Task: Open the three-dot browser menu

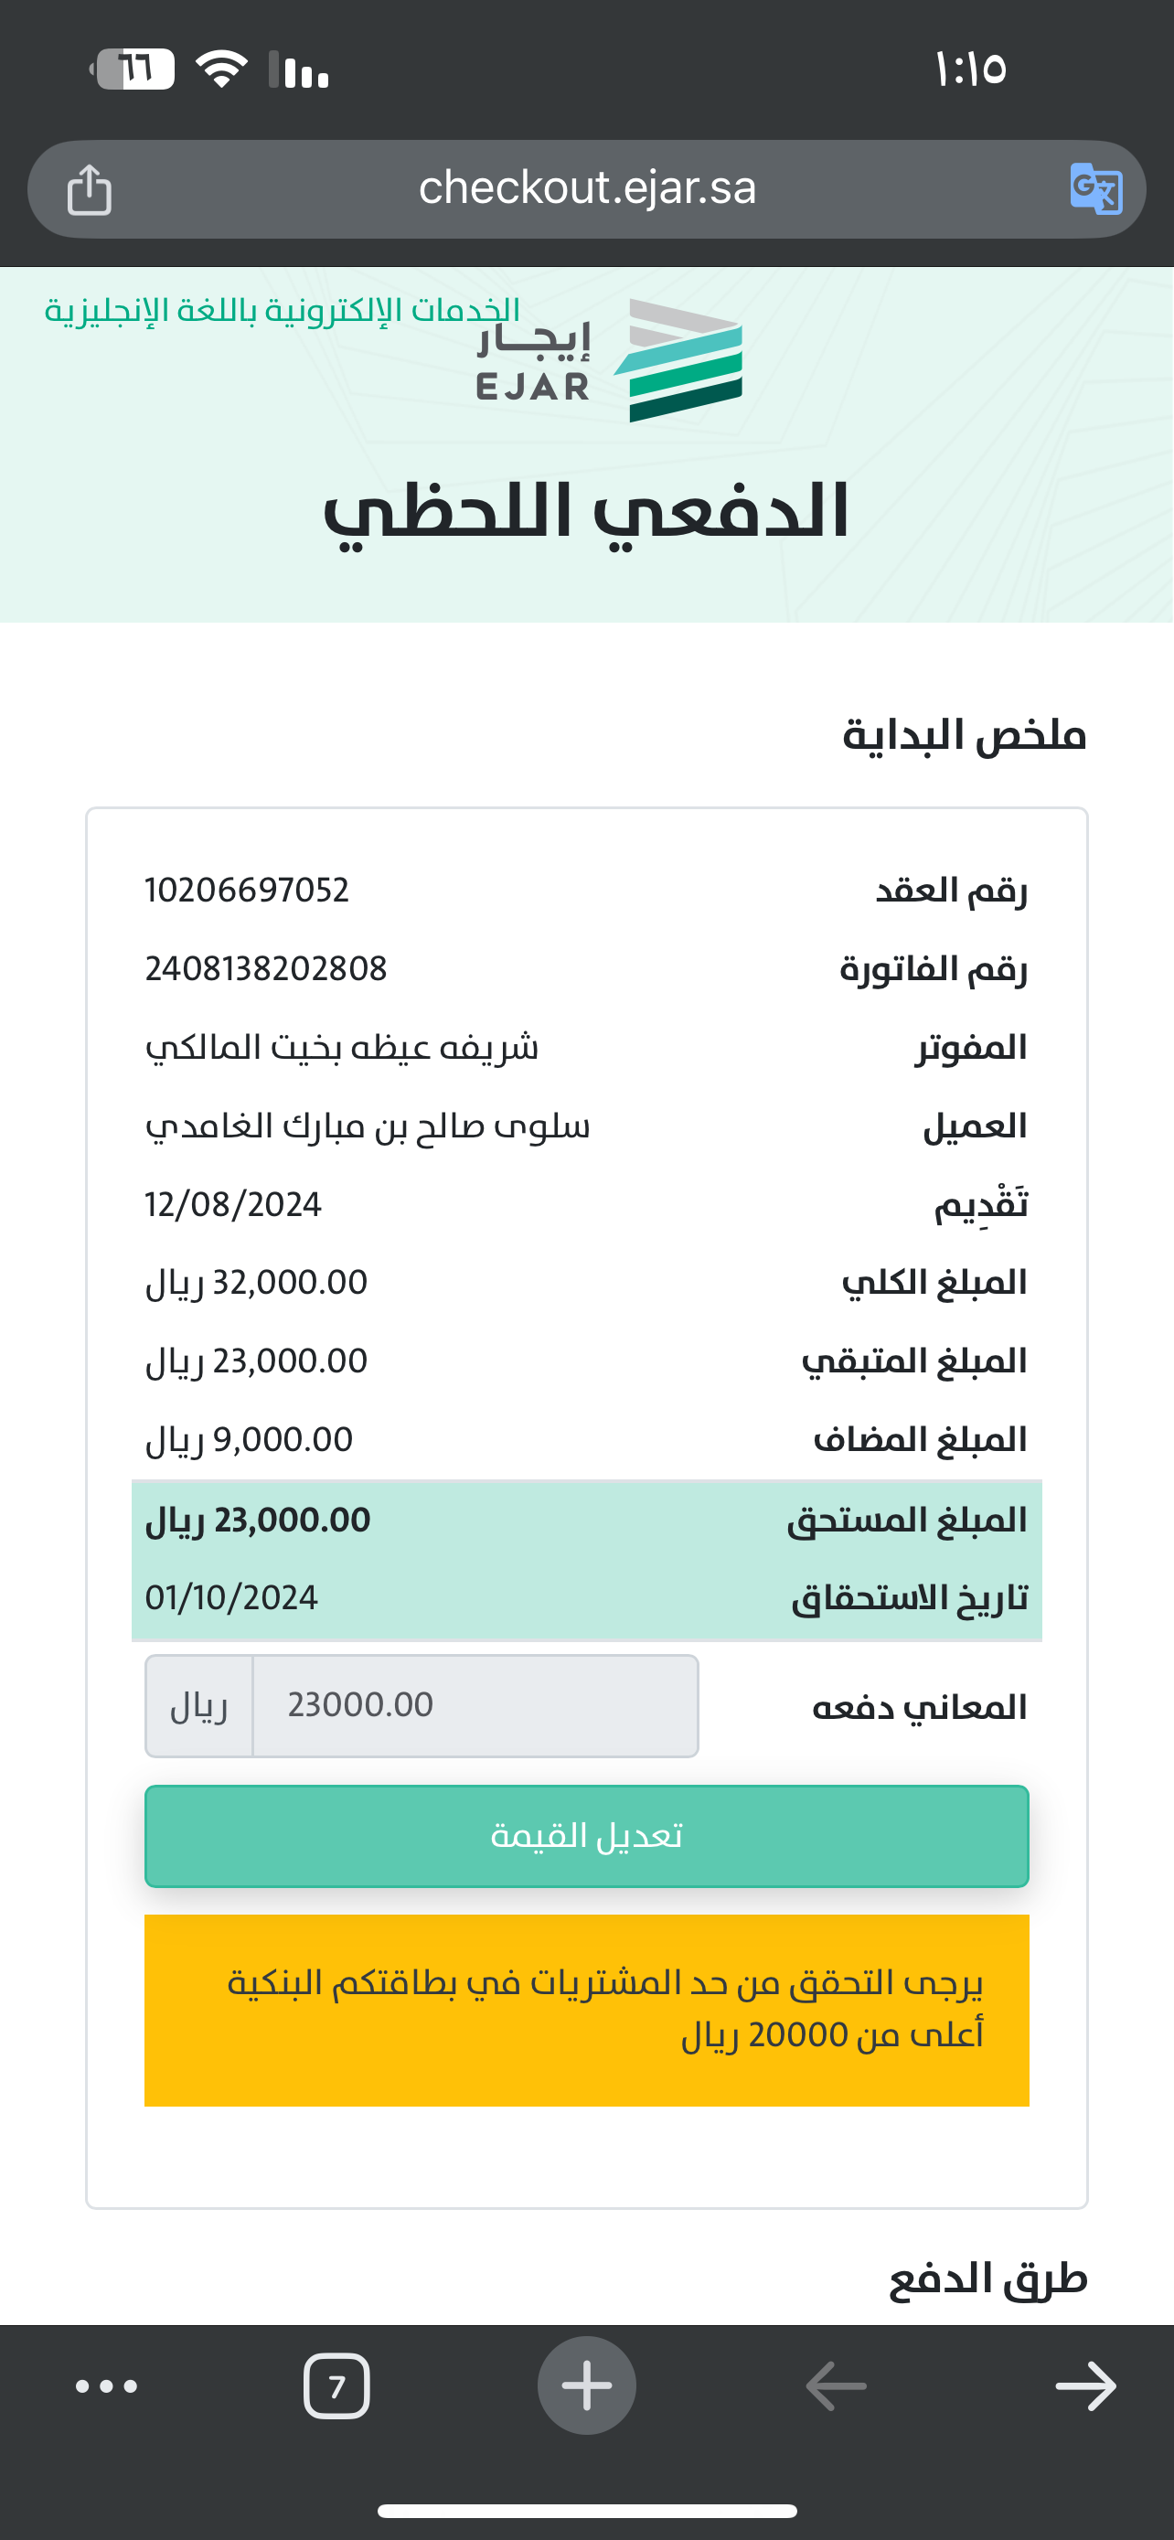Action: pos(106,2386)
